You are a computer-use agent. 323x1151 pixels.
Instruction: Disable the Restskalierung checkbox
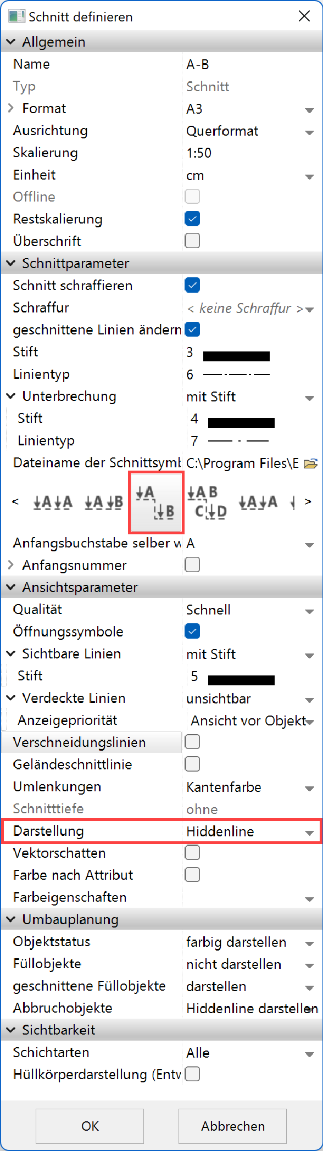click(x=192, y=219)
